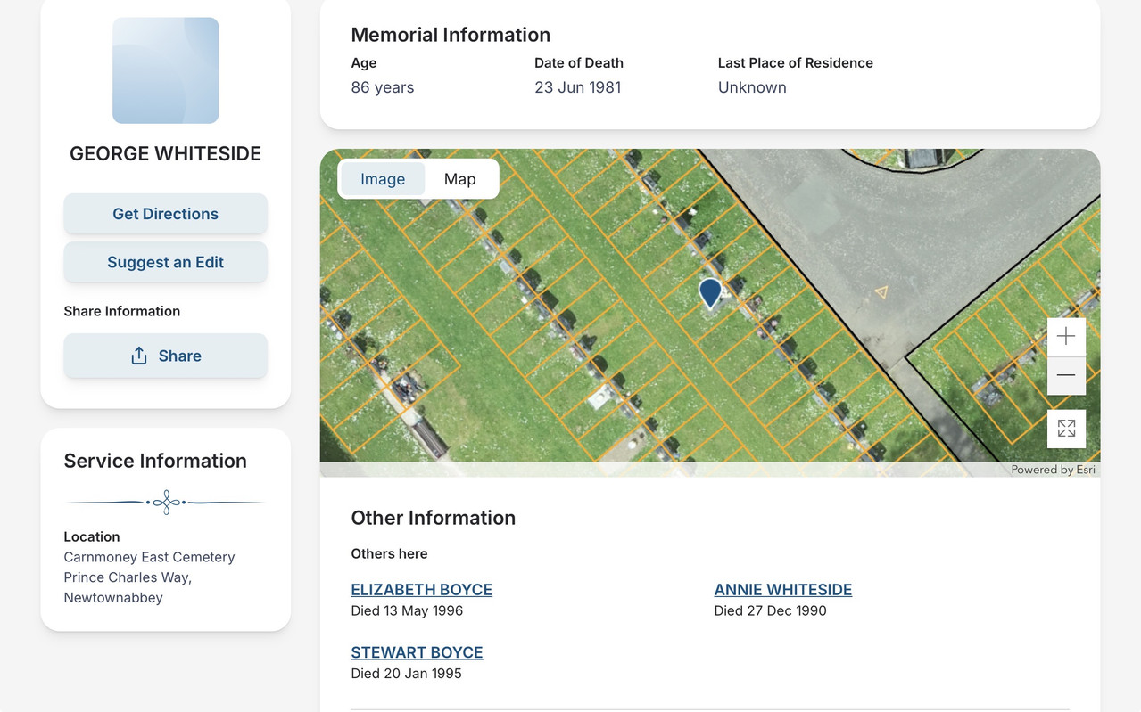Click the Unknown residence value
The width and height of the screenshot is (1141, 712).
coord(752,87)
